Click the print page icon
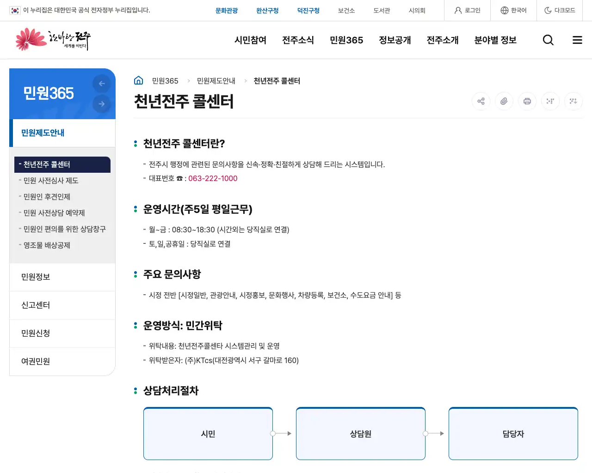The width and height of the screenshot is (592, 473). tap(527, 101)
